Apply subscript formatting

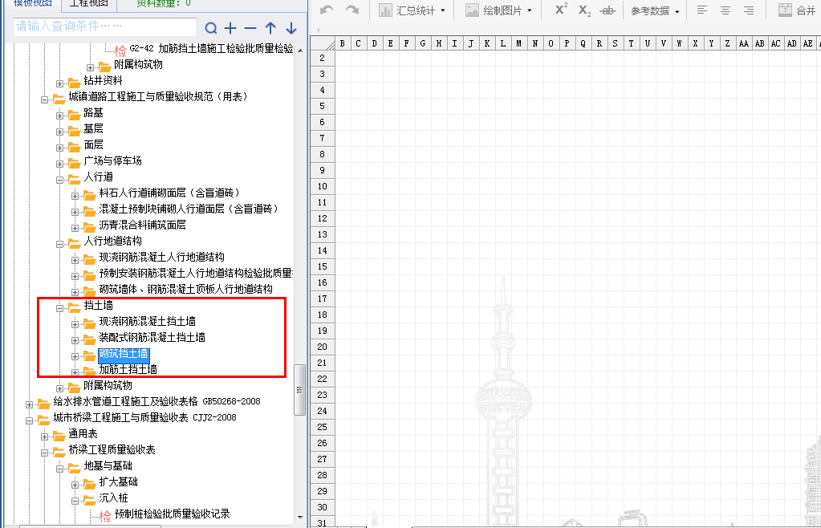tap(585, 10)
